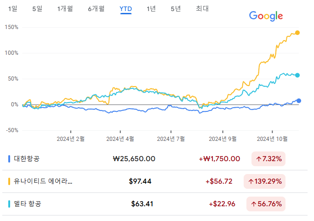
Task: Click the 7.32% gain badge
Action: point(268,159)
